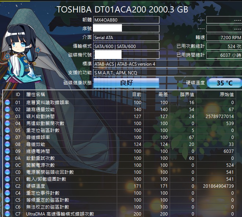
Task: Click the redacted drive letter field
Action: tap(126, 55)
